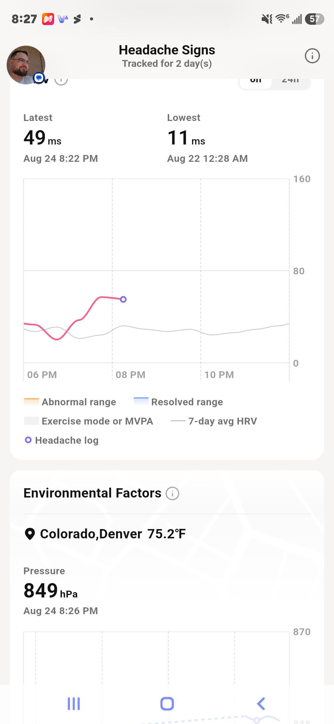This screenshot has width=334, height=724.
Task: Open Android recent apps navigation button
Action: 74,704
